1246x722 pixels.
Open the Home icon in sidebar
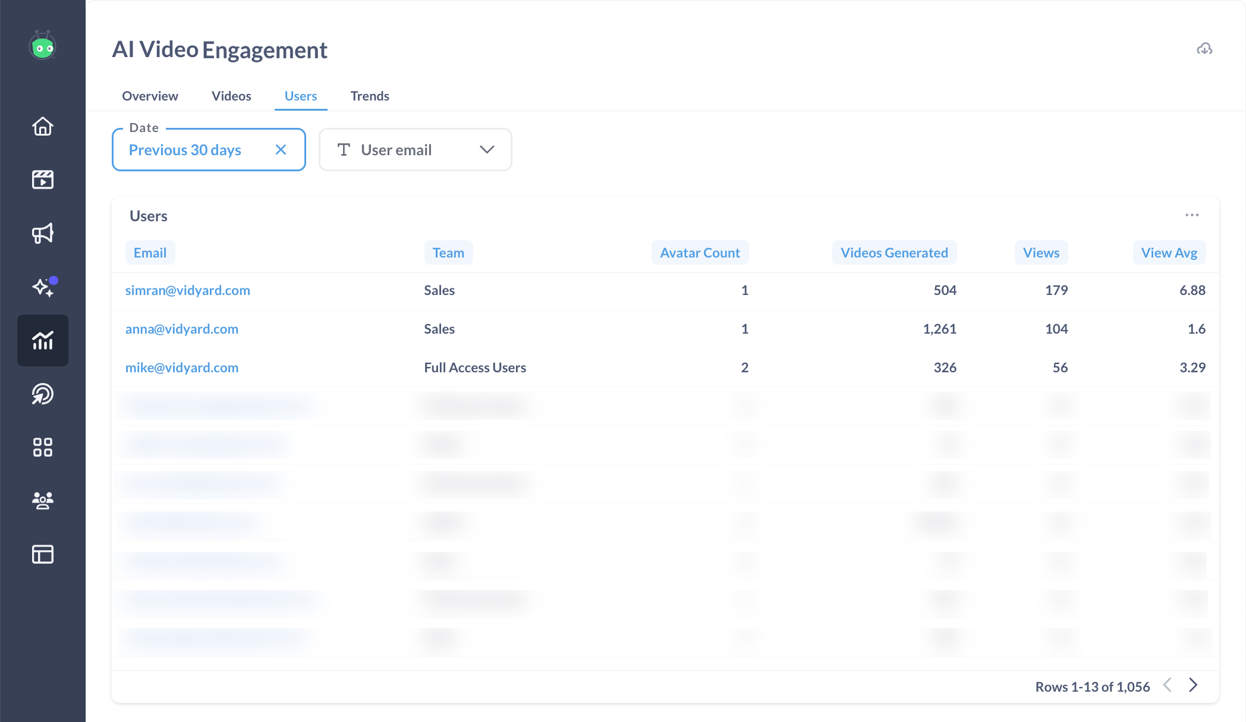[x=42, y=127]
